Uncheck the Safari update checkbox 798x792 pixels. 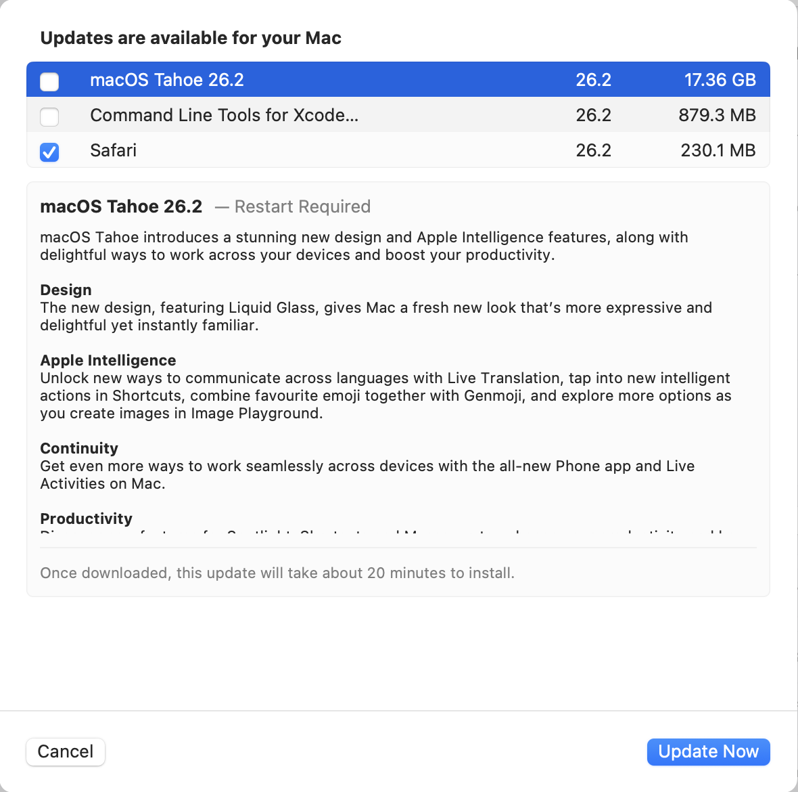pyautogui.click(x=49, y=152)
